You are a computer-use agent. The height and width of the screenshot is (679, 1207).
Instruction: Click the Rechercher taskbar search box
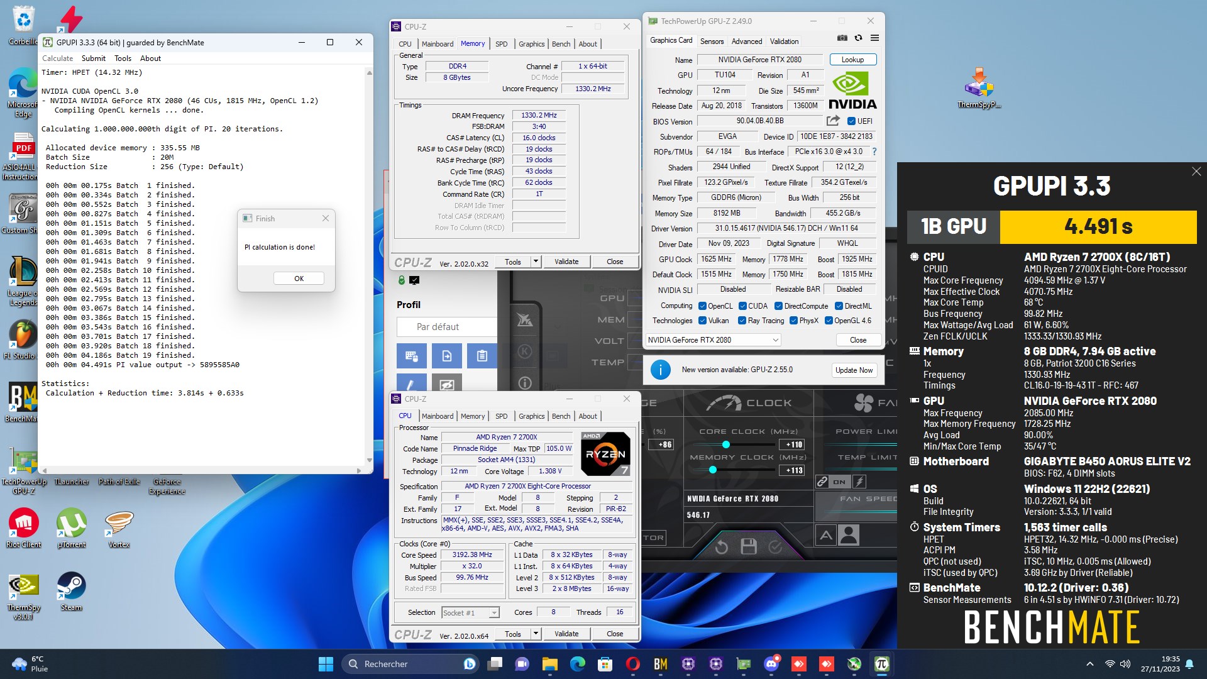tap(411, 664)
